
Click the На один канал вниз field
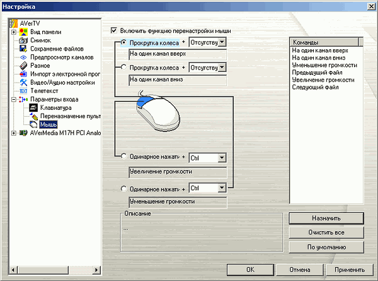(x=176, y=80)
